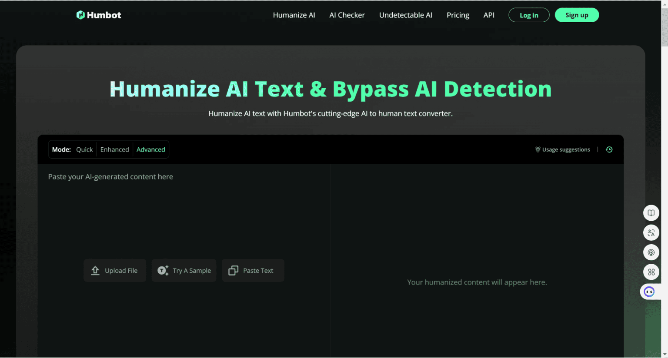Open the book guide icon in sidebar
Image resolution: width=668 pixels, height=358 pixels.
coord(651,213)
